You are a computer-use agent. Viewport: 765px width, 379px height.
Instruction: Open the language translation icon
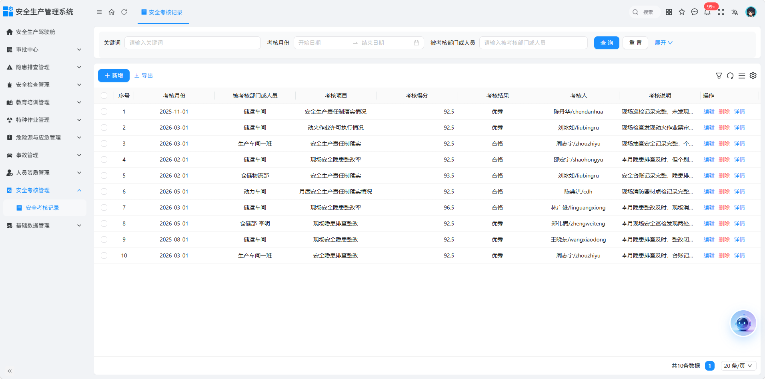tap(735, 12)
